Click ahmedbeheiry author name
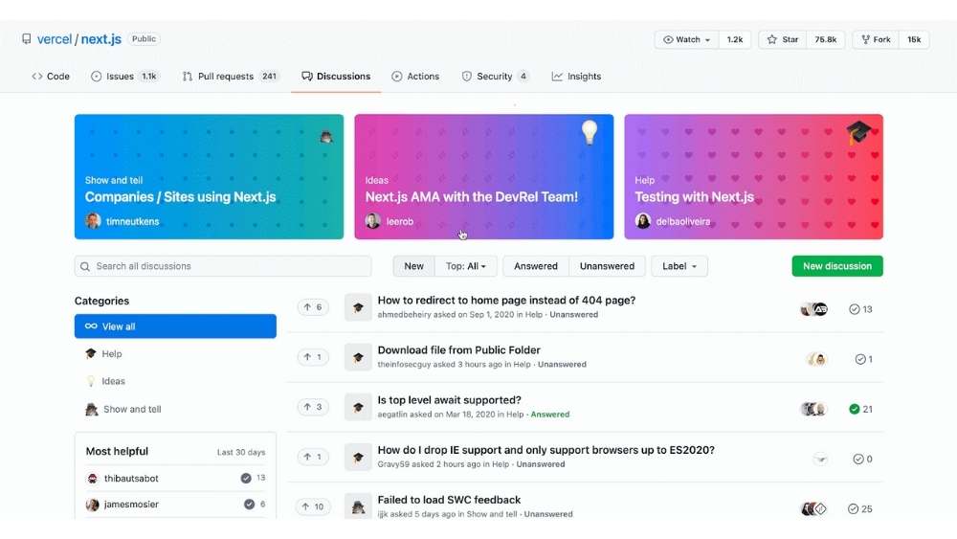Screen dimensions: 957x539 click(x=404, y=314)
